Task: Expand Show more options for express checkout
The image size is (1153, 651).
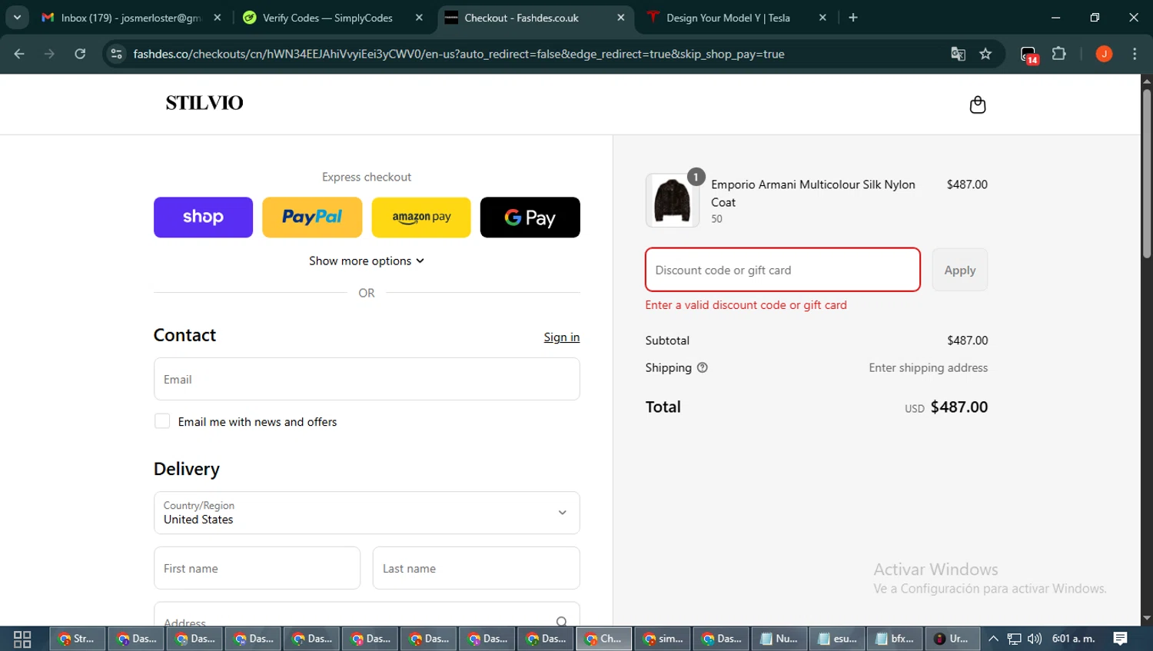Action: pos(367,261)
